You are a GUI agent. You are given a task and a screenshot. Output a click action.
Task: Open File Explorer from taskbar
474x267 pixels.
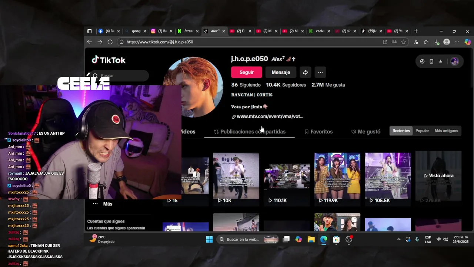coord(311,240)
